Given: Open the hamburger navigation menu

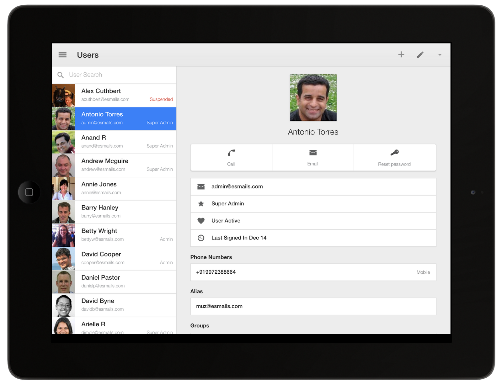Looking at the screenshot, I should tap(62, 55).
